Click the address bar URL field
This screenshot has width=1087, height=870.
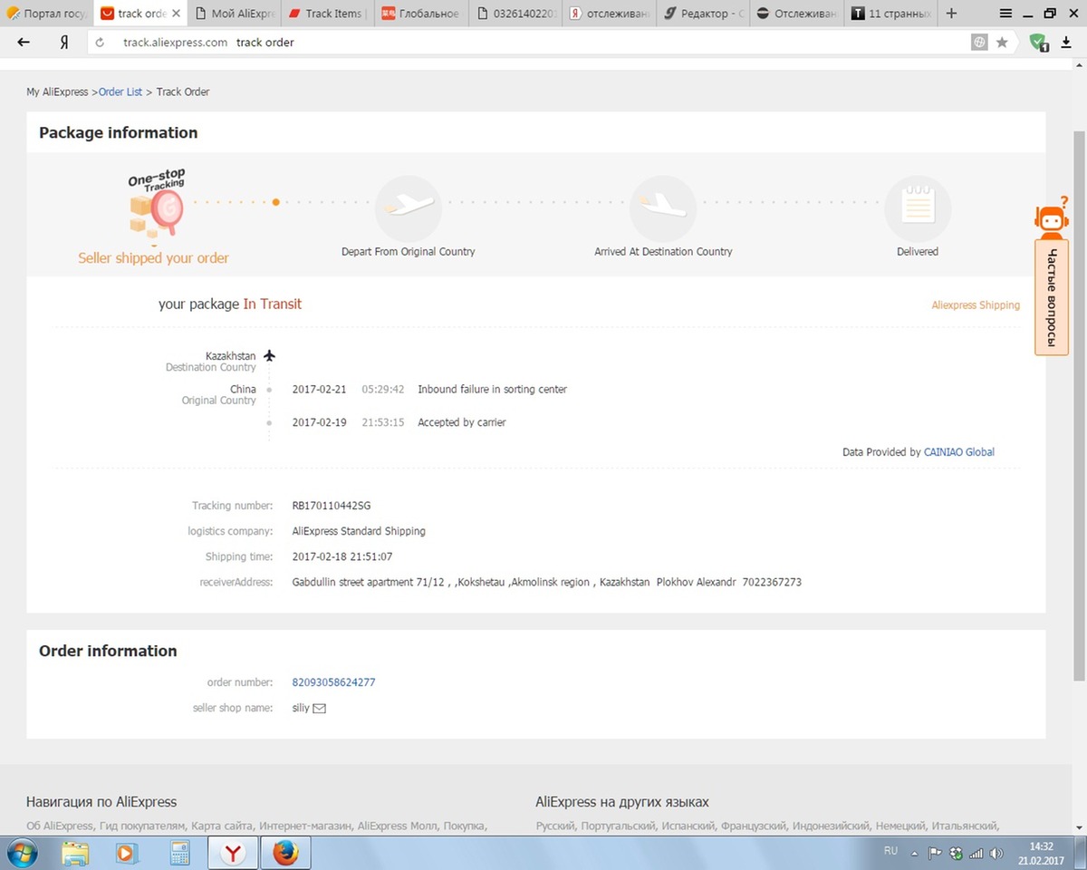543,42
